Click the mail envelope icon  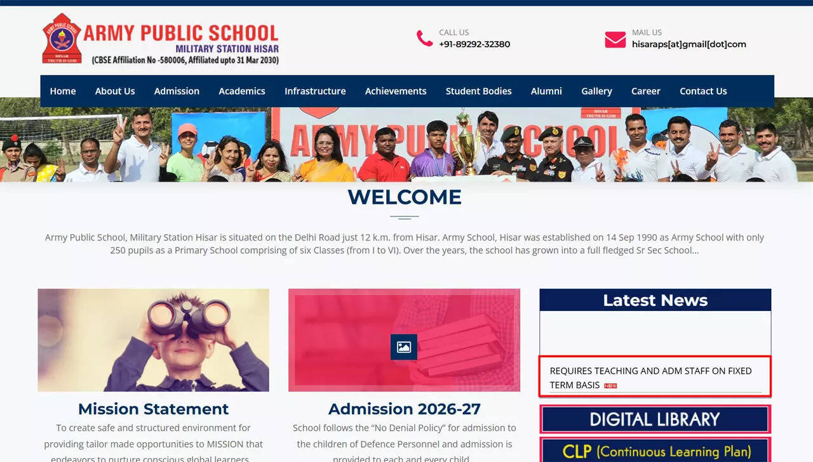pyautogui.click(x=615, y=39)
